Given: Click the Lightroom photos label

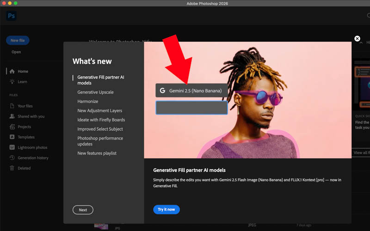Looking at the screenshot, I should pyautogui.click(x=32, y=147).
